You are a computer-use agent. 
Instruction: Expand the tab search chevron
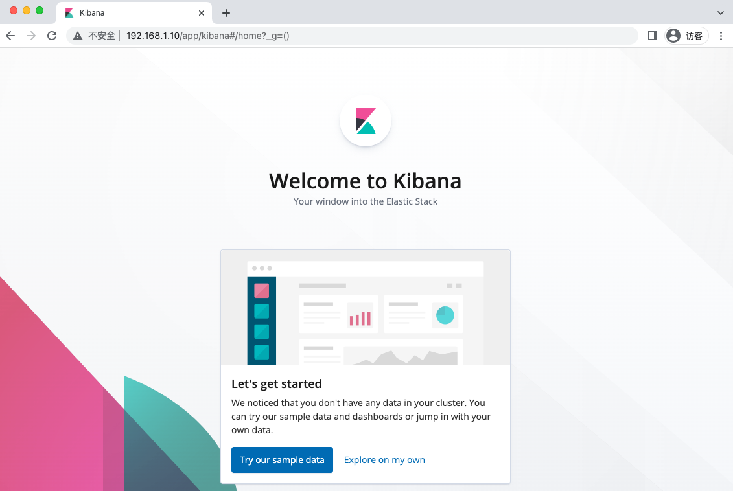(x=721, y=13)
